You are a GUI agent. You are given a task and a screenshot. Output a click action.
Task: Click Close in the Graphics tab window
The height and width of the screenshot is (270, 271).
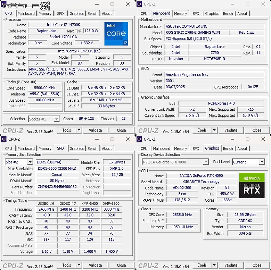(257, 265)
